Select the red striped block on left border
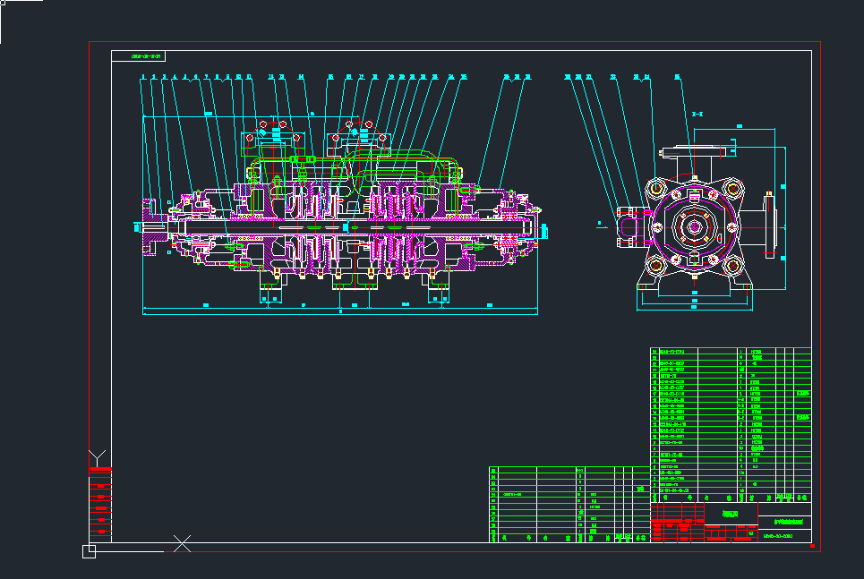This screenshot has height=579, width=864. 99,501
